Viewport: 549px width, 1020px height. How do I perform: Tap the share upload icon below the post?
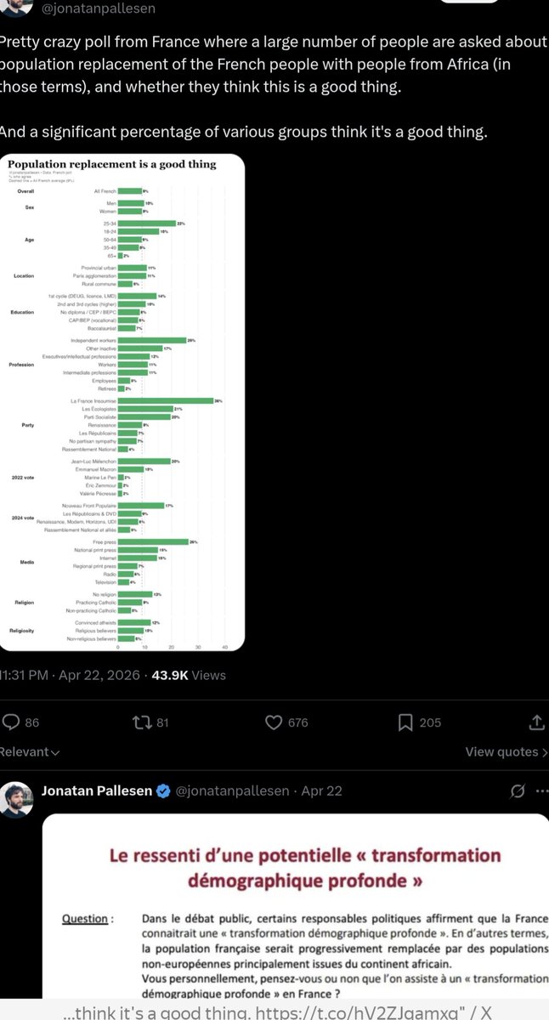tap(536, 722)
